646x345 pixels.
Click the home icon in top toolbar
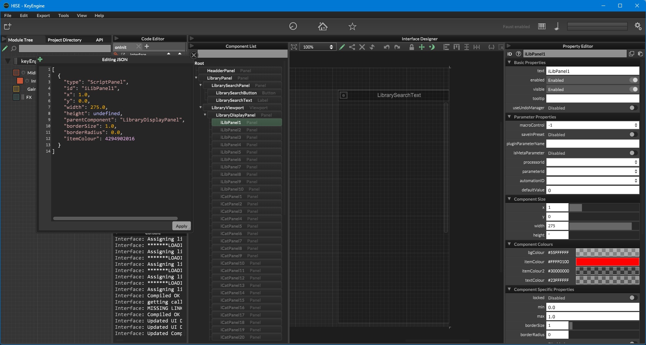point(322,26)
